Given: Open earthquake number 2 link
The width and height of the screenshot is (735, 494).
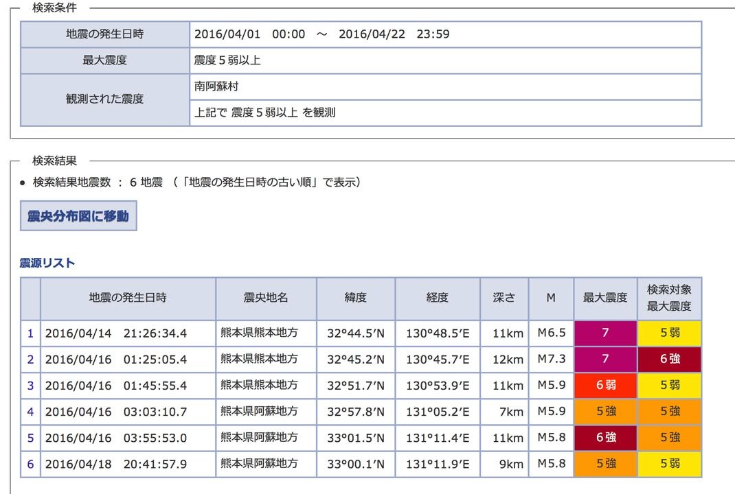Looking at the screenshot, I should click(30, 360).
